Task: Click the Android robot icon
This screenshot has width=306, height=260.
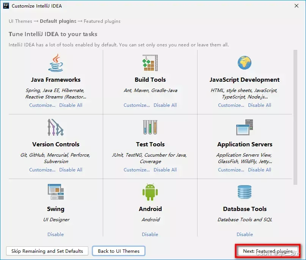Action: (x=150, y=192)
